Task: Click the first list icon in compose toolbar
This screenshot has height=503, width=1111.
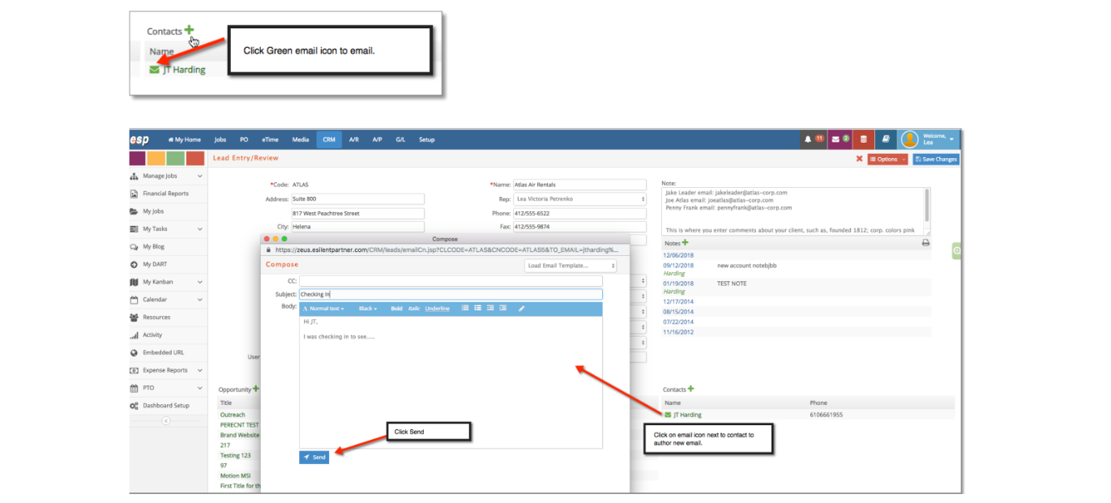Action: (x=465, y=309)
